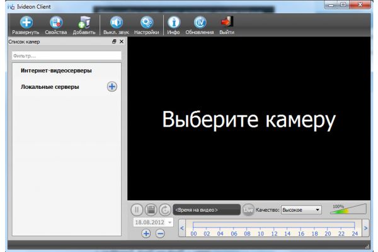Check for Обновления in the toolbar
Screen dimensions: 378x252
(200, 23)
